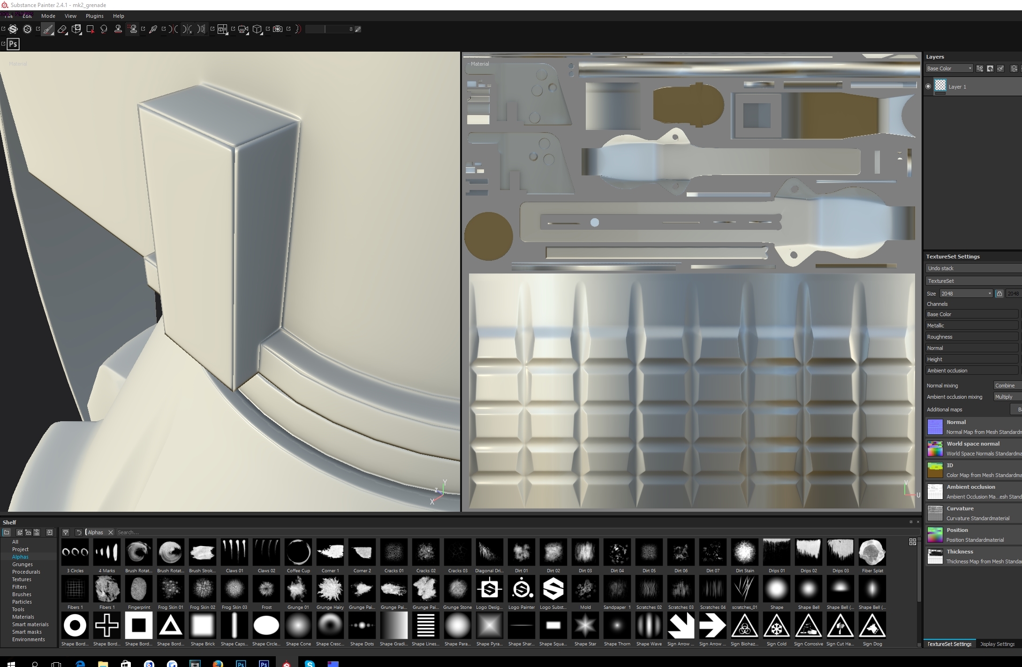Switch to the Display Settings tab
The height and width of the screenshot is (667, 1022).
998,644
